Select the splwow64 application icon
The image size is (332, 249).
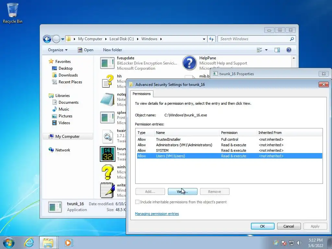pyautogui.click(x=107, y=117)
